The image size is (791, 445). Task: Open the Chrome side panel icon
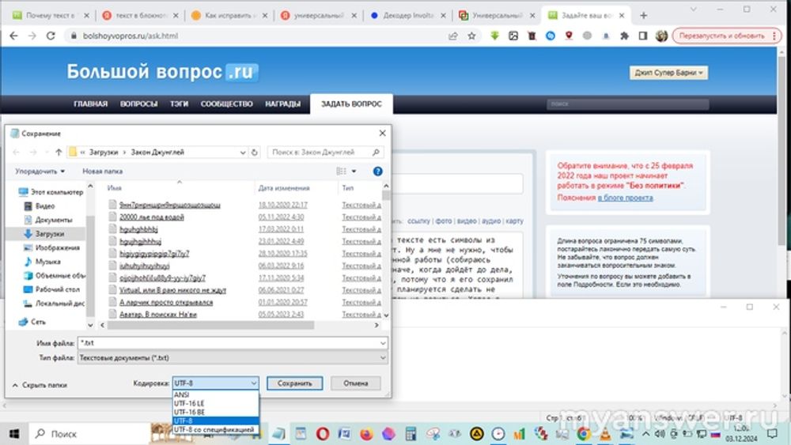[642, 36]
